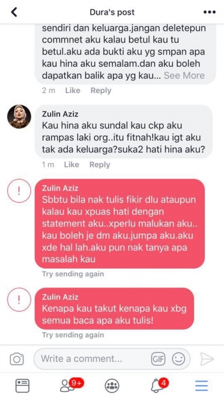Tap error icon beside Kenapa kau takut comment

pos(19,300)
